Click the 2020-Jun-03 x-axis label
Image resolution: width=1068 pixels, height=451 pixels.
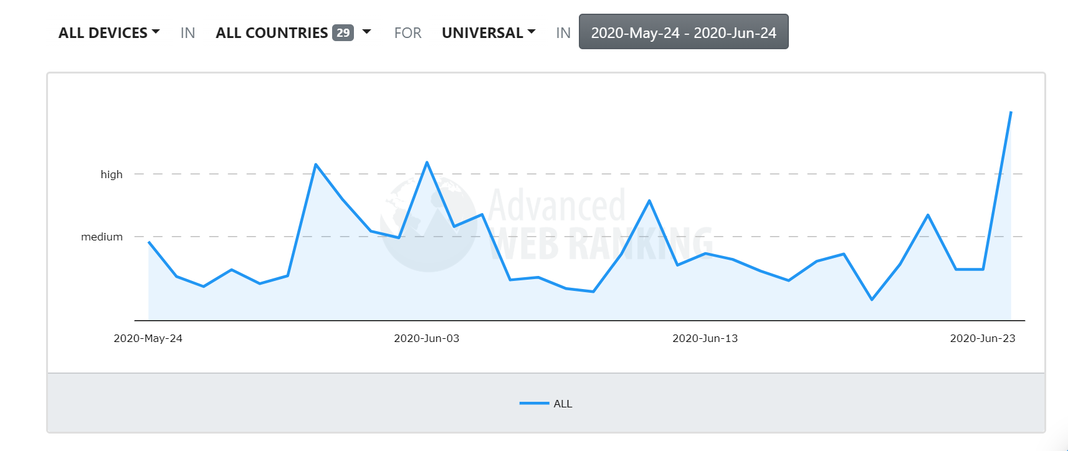426,338
